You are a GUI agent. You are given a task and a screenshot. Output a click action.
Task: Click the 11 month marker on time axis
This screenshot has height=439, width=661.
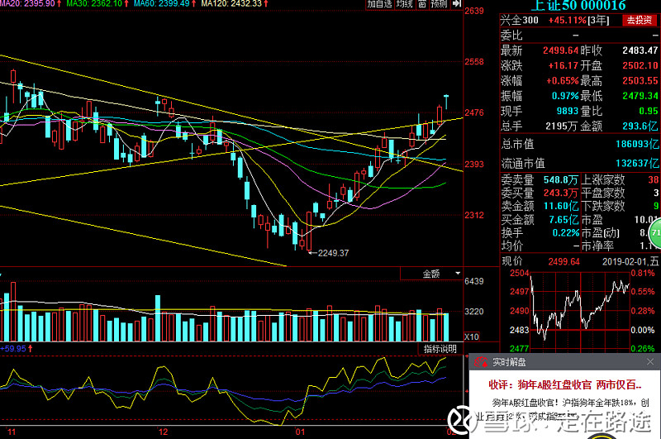click(12, 432)
